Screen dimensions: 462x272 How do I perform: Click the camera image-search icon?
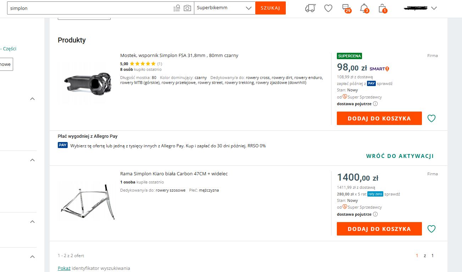[x=187, y=8]
